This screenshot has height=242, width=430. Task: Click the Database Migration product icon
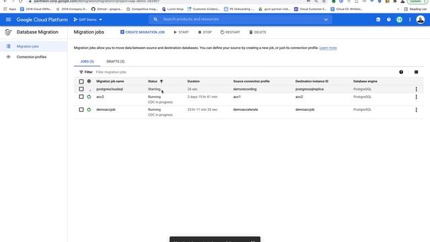[x=8, y=32]
